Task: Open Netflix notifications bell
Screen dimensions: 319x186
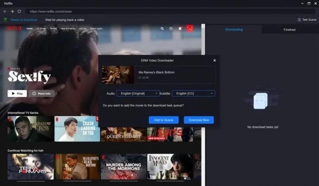Action: point(180,29)
